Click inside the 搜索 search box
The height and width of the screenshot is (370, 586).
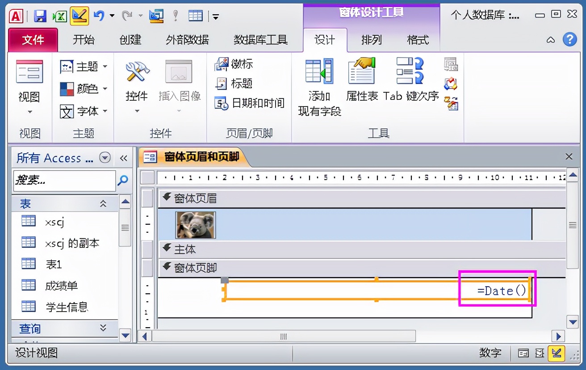pos(63,181)
